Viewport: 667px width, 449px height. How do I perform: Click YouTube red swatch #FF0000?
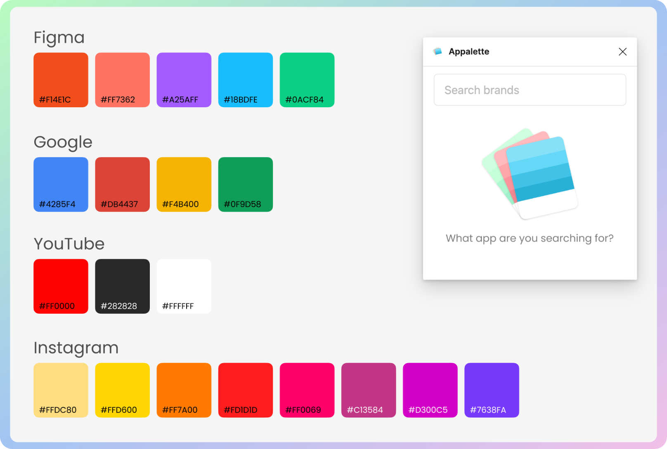pos(61,286)
